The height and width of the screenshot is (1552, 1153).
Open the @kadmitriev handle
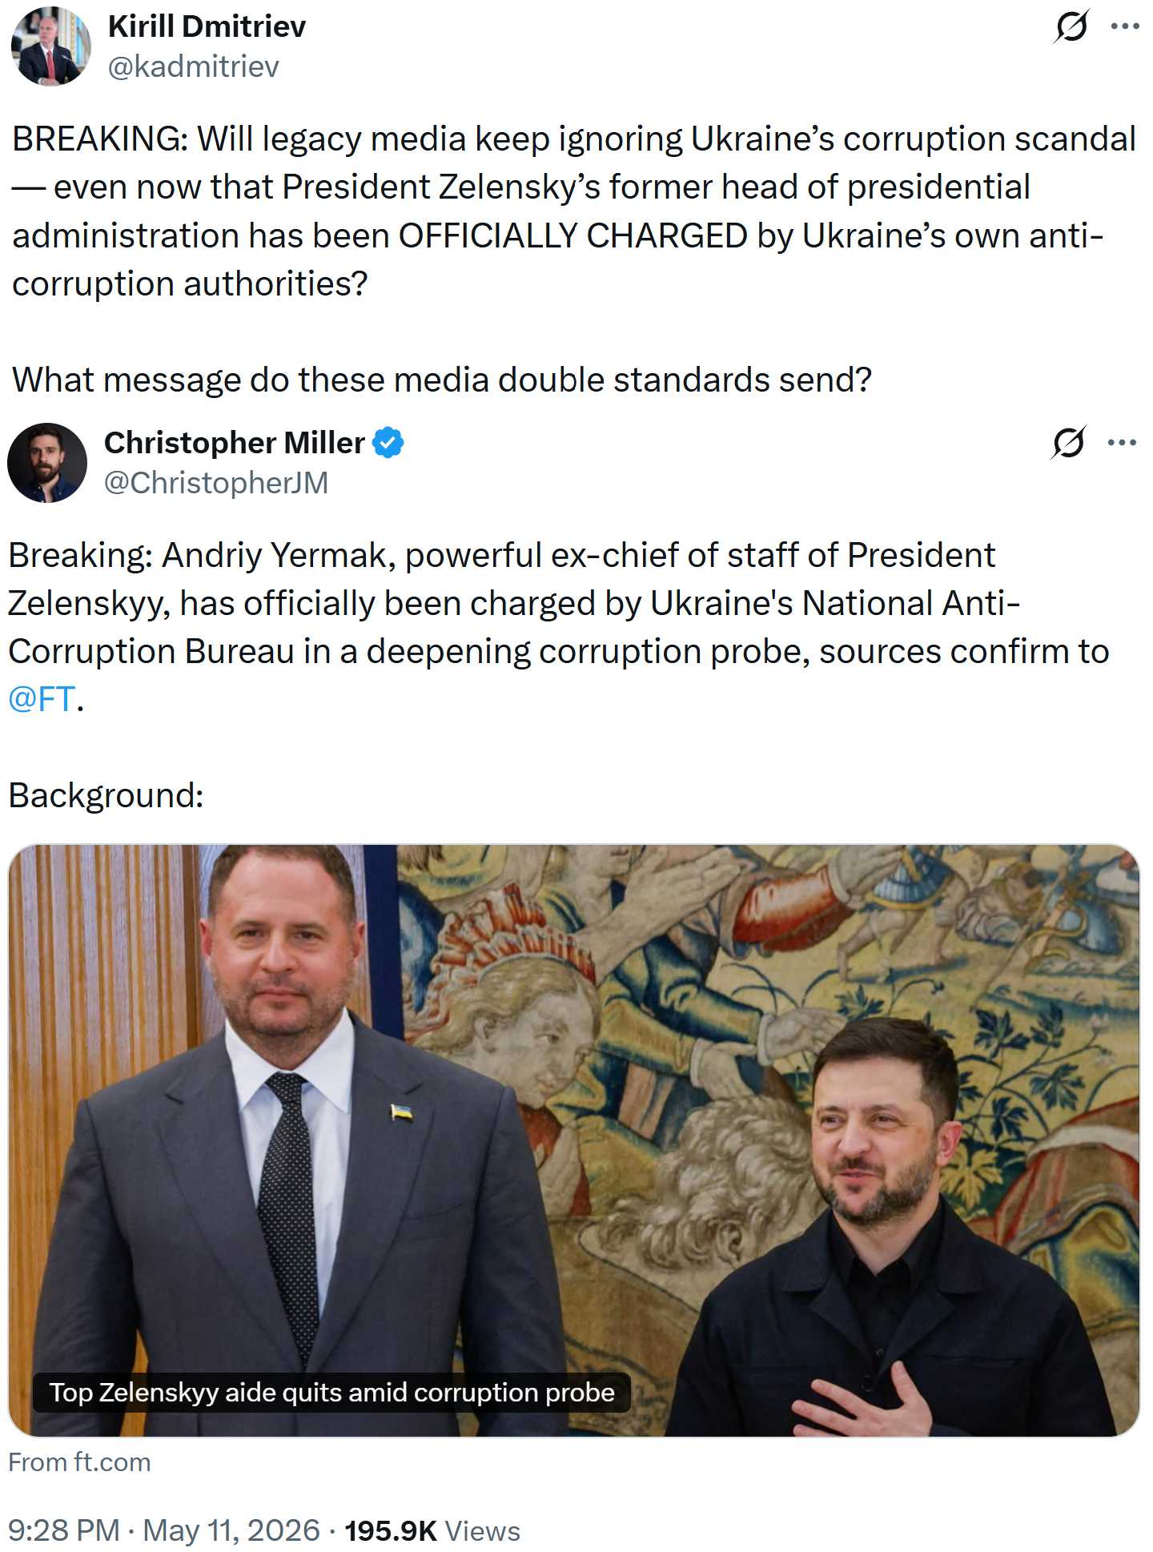point(193,66)
